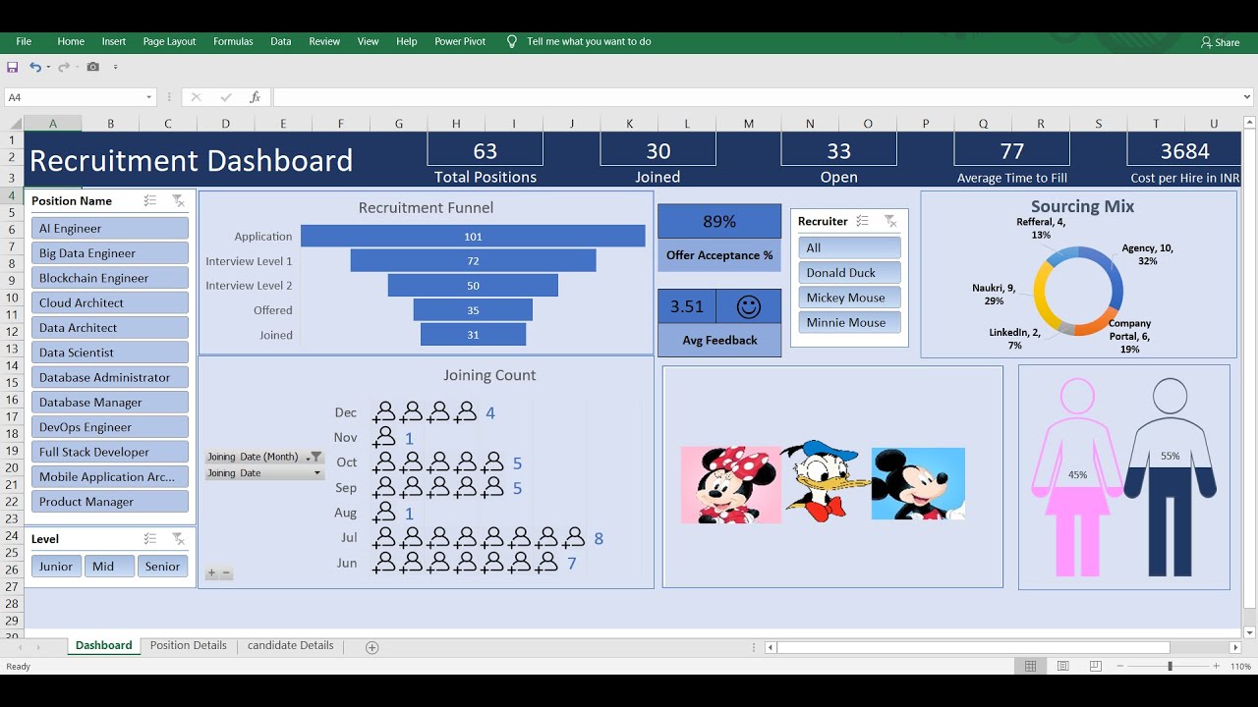This screenshot has width=1258, height=707.
Task: Open the Power Pivot ribbon tab
Action: pos(460,41)
